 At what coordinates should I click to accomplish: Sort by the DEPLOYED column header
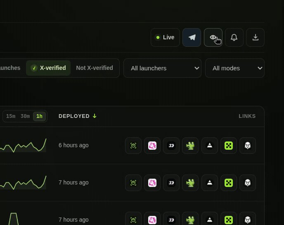(x=78, y=116)
